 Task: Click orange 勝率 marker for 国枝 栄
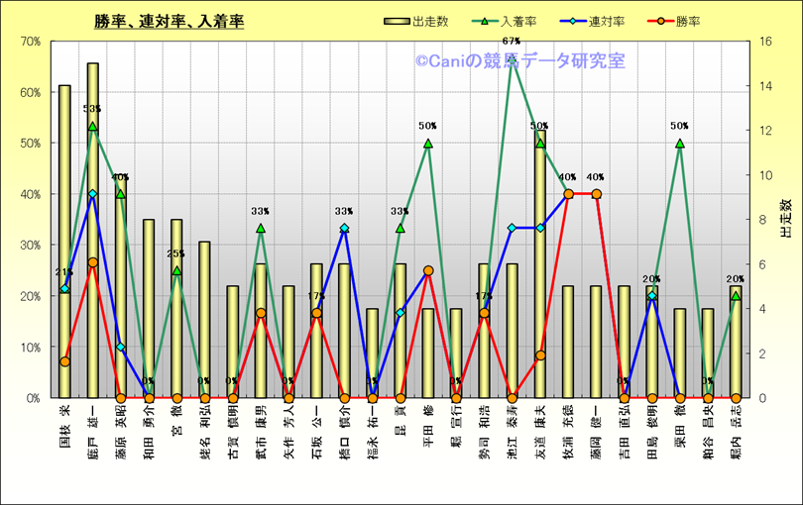pos(64,361)
